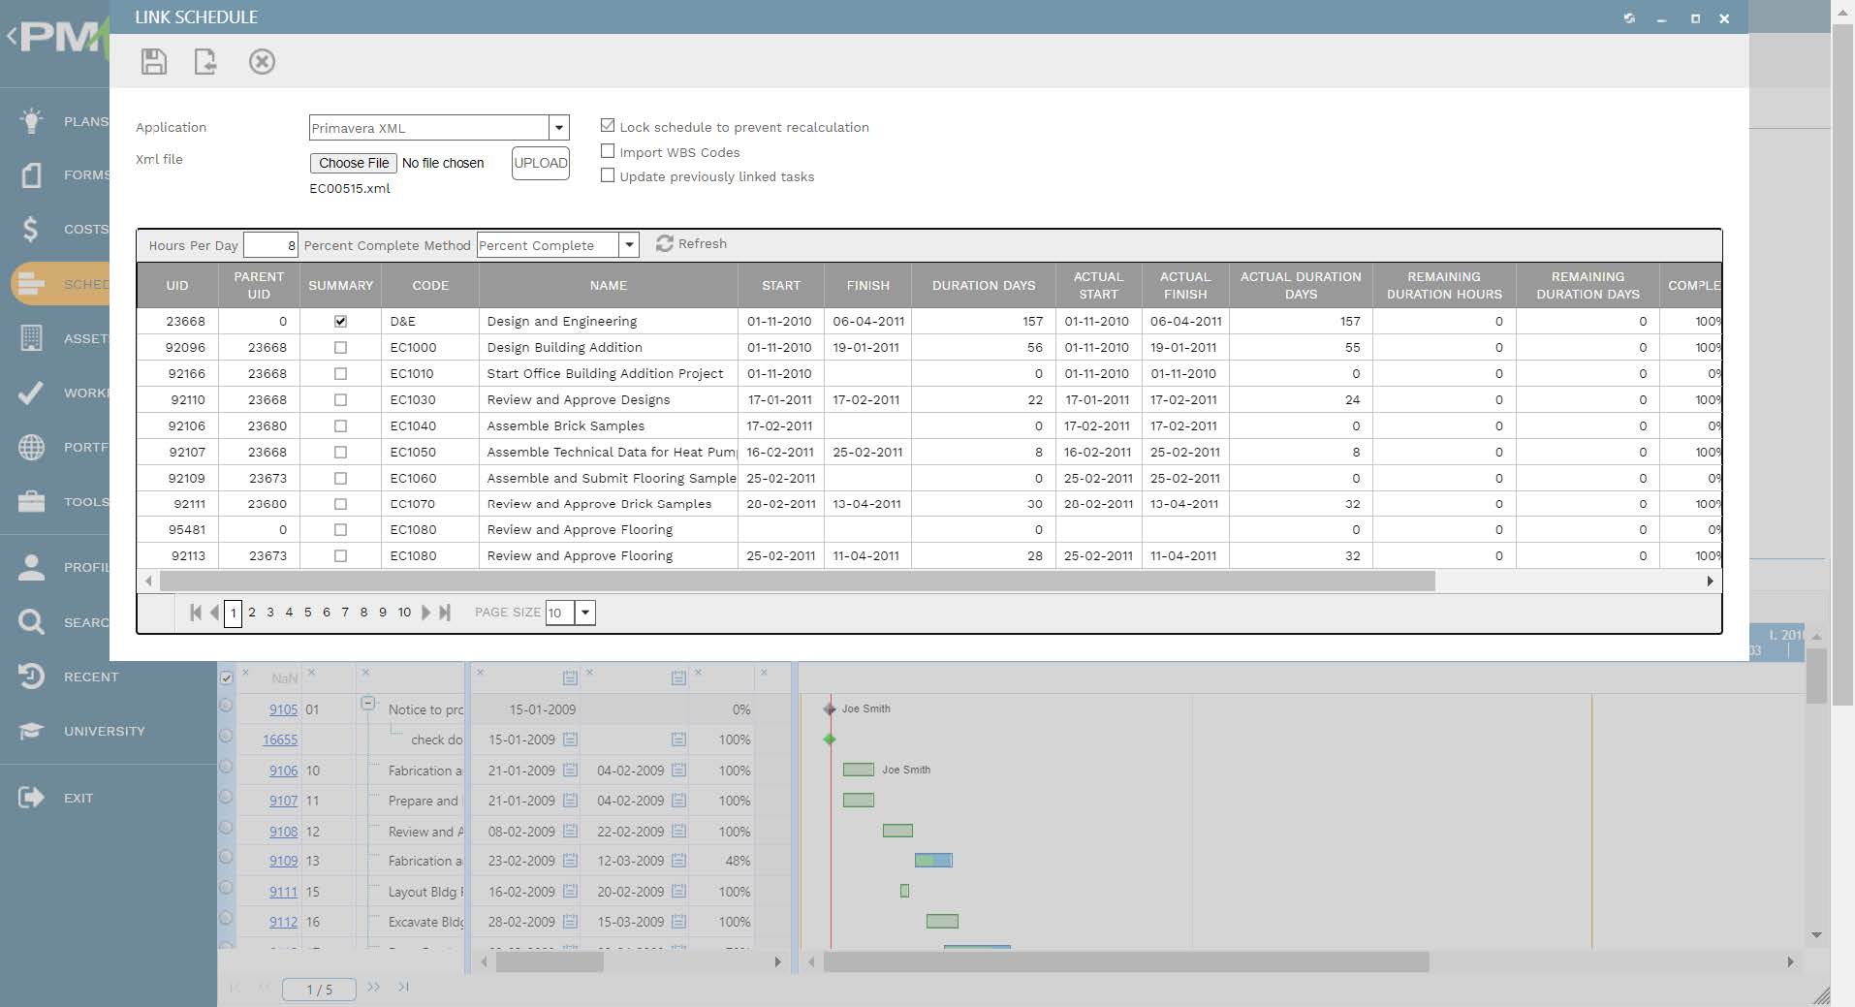
Task: Enable Import WBS Codes checkbox
Action: coord(608,151)
